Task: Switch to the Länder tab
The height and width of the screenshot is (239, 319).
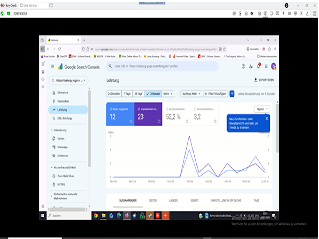Action: [173, 200]
